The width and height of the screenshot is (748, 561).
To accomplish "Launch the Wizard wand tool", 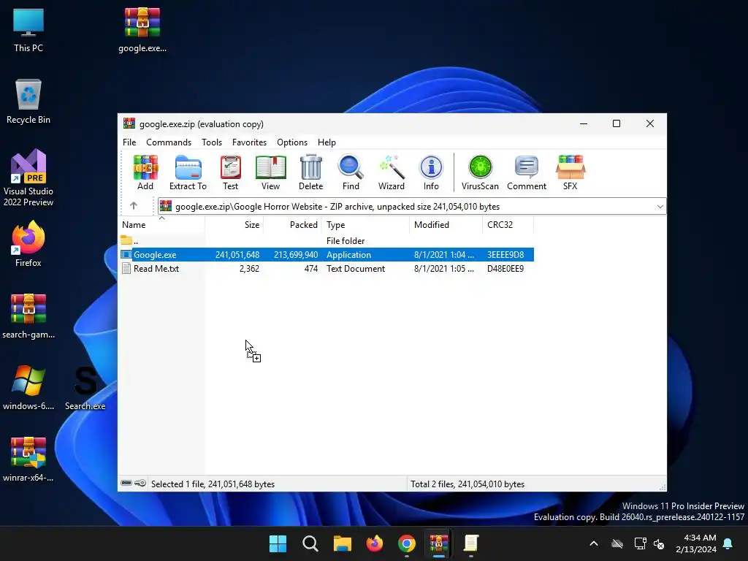I will pyautogui.click(x=392, y=172).
